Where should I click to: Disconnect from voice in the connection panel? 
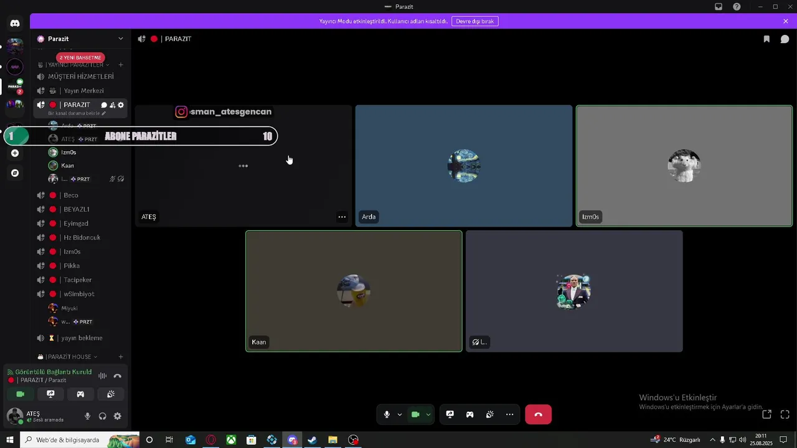(117, 376)
